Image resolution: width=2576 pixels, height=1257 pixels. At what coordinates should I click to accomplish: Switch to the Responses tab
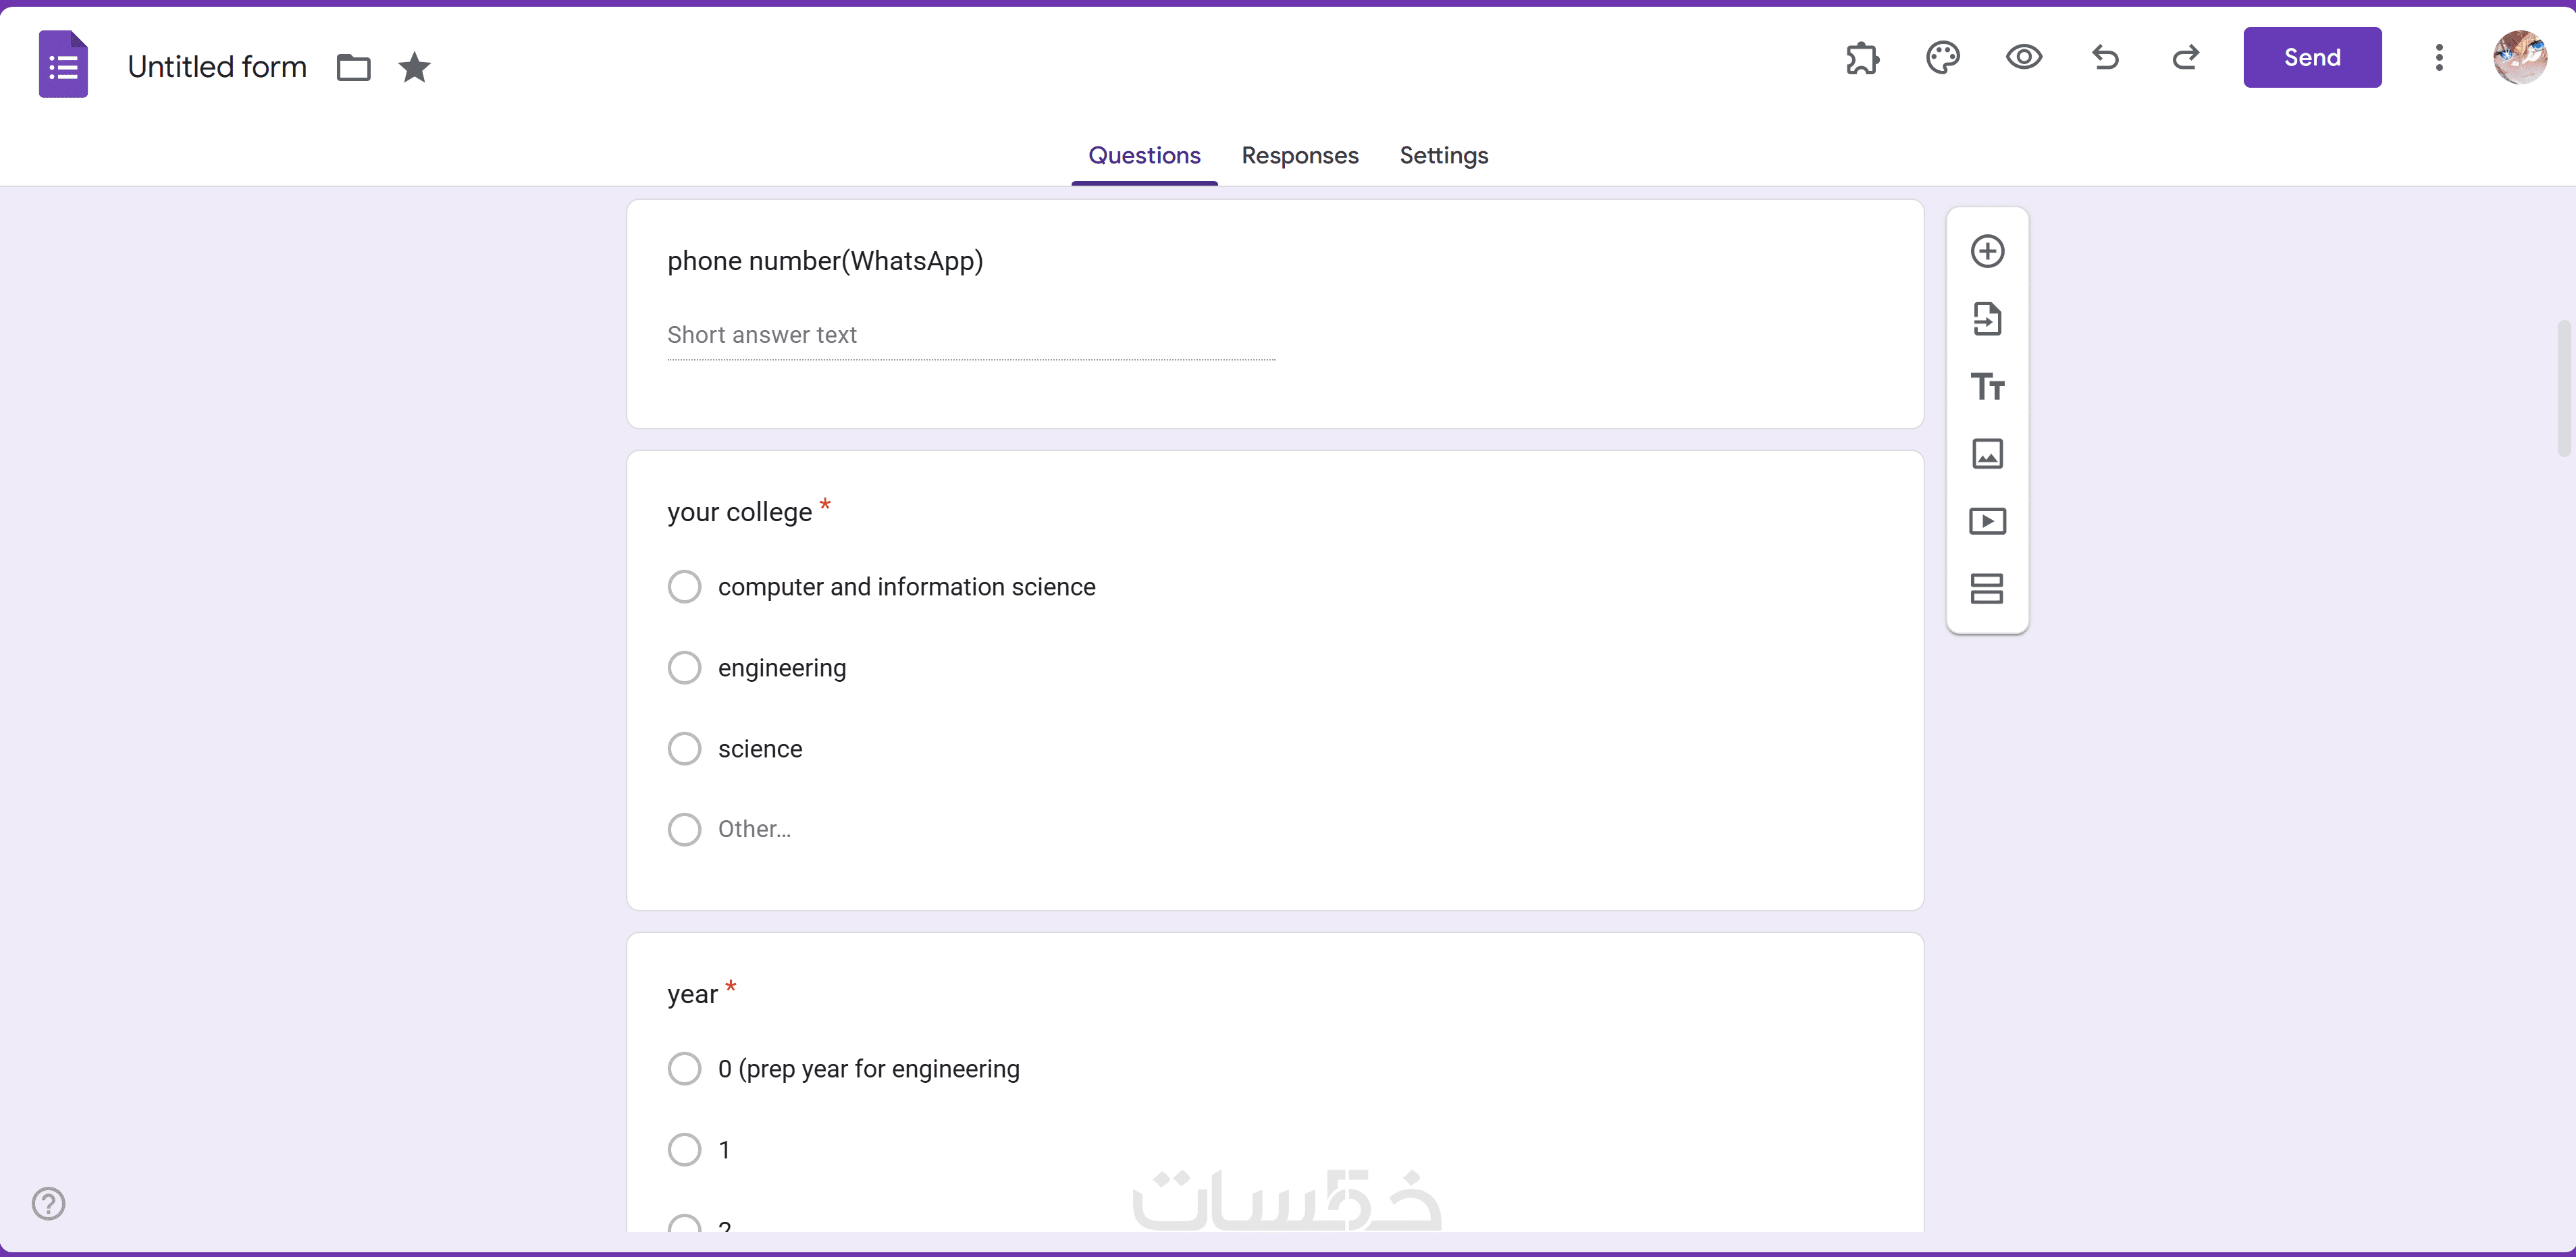pos(1299,156)
